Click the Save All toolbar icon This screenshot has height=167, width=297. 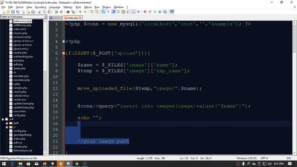point(18,12)
